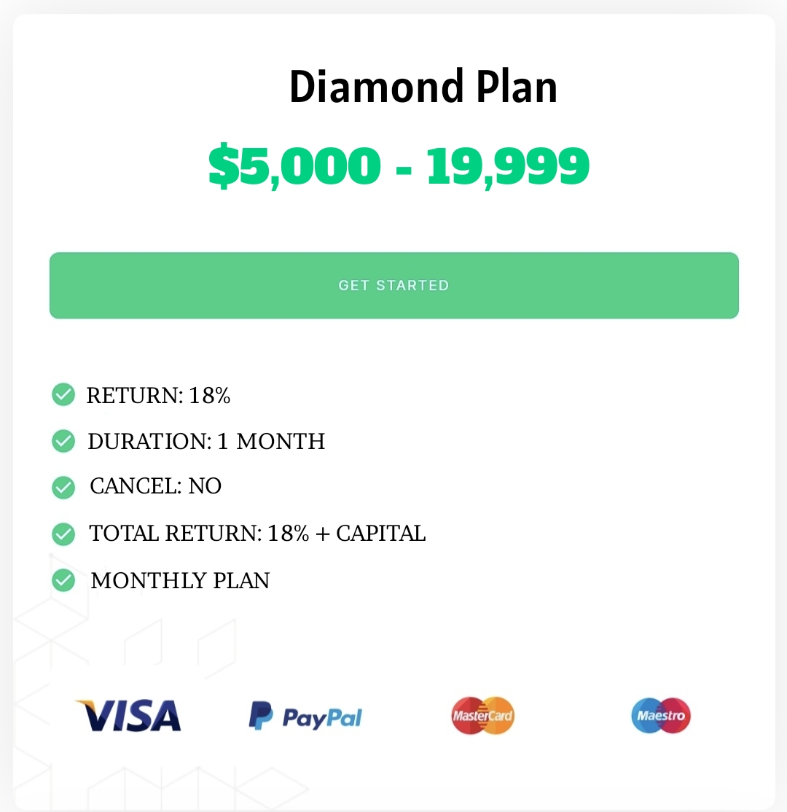The height and width of the screenshot is (812, 787).
Task: Click the check icon next to MONTHLY PLAN
Action: point(63,580)
